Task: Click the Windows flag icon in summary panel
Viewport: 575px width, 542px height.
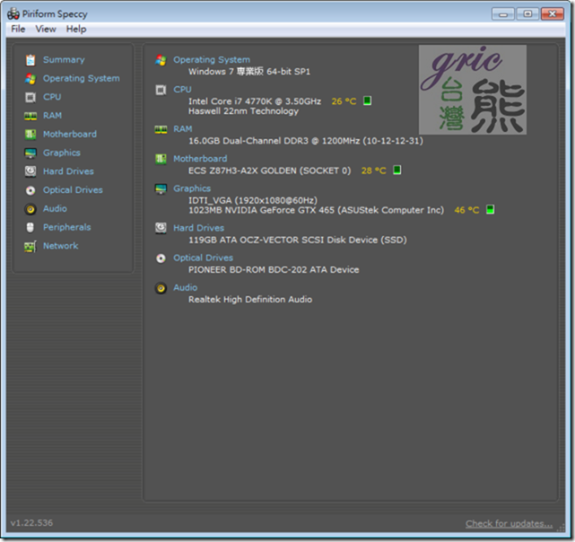Action: pos(161,60)
